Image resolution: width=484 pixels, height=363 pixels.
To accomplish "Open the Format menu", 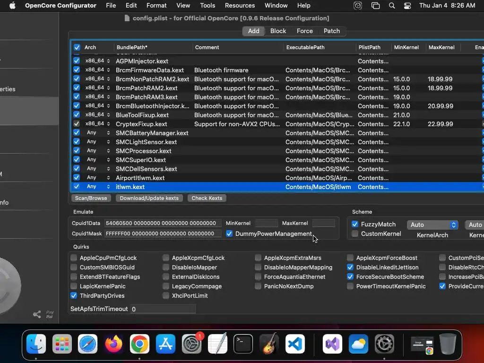I will [156, 6].
